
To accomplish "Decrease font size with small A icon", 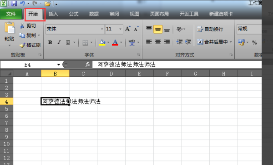I will click(136, 29).
